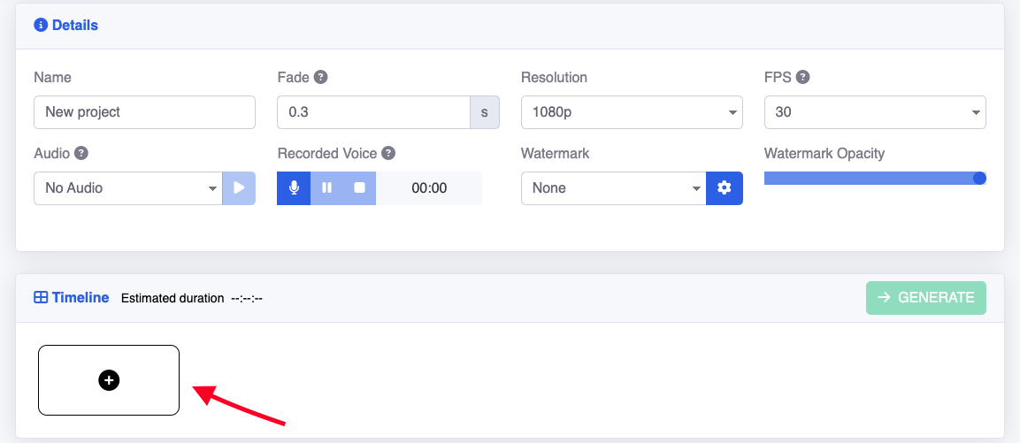Open watermark settings gear
This screenshot has height=443, width=1020.
click(x=725, y=187)
